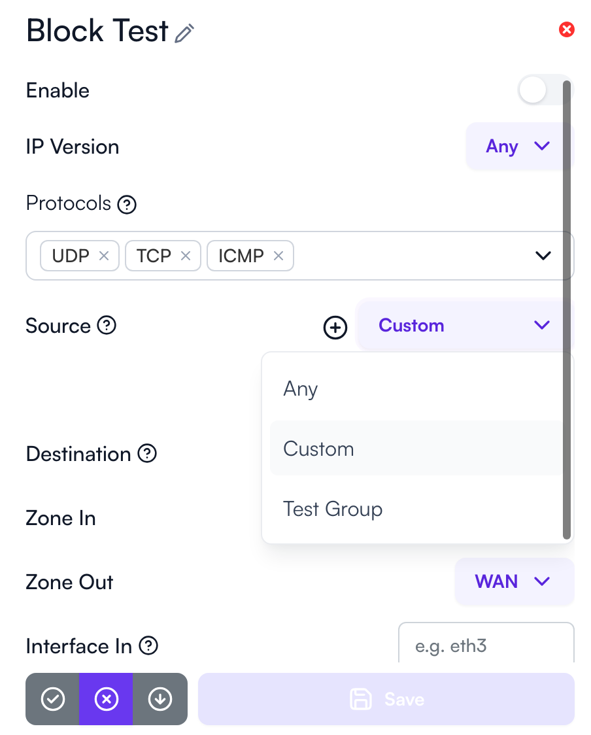Click the plus icon next to Source
This screenshot has width=591, height=735.
335,328
